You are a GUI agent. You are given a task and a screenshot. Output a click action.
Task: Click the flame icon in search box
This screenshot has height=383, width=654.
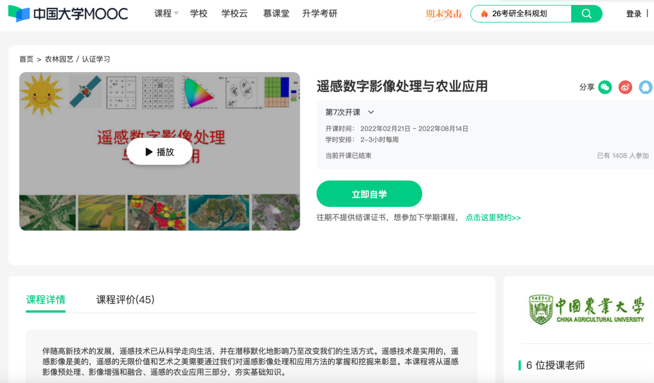pyautogui.click(x=484, y=14)
